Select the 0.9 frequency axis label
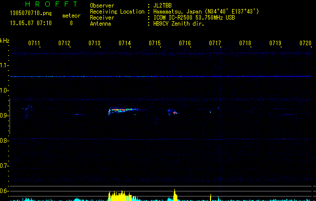 (x=5, y=116)
